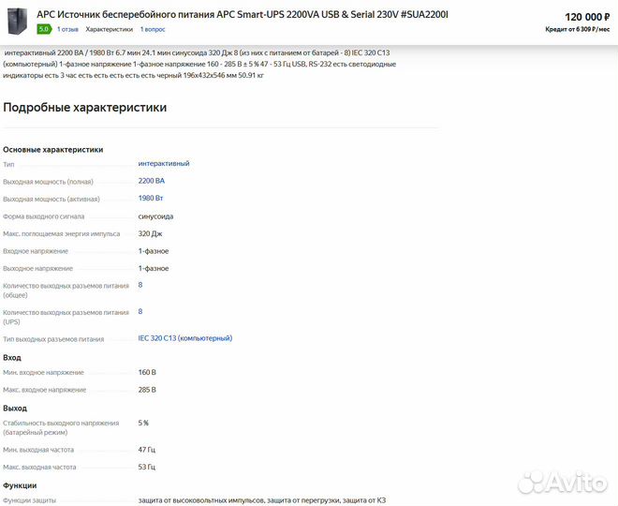Screen dimensions: 618x506
Task: Click the 'Стабильность выходного напряжения' label
Action: [x=61, y=427]
